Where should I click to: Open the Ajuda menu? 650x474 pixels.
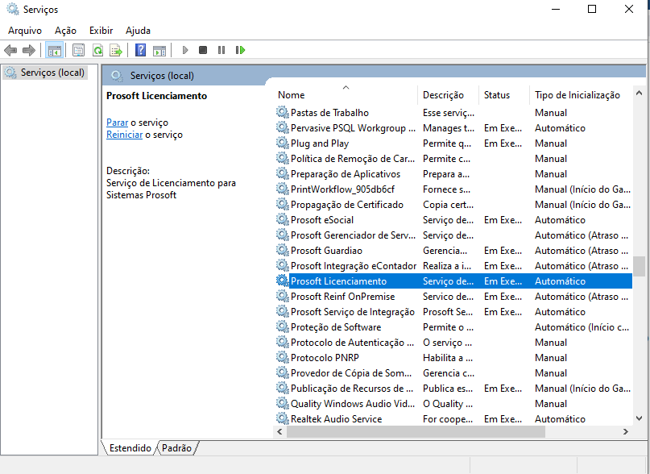click(x=138, y=31)
